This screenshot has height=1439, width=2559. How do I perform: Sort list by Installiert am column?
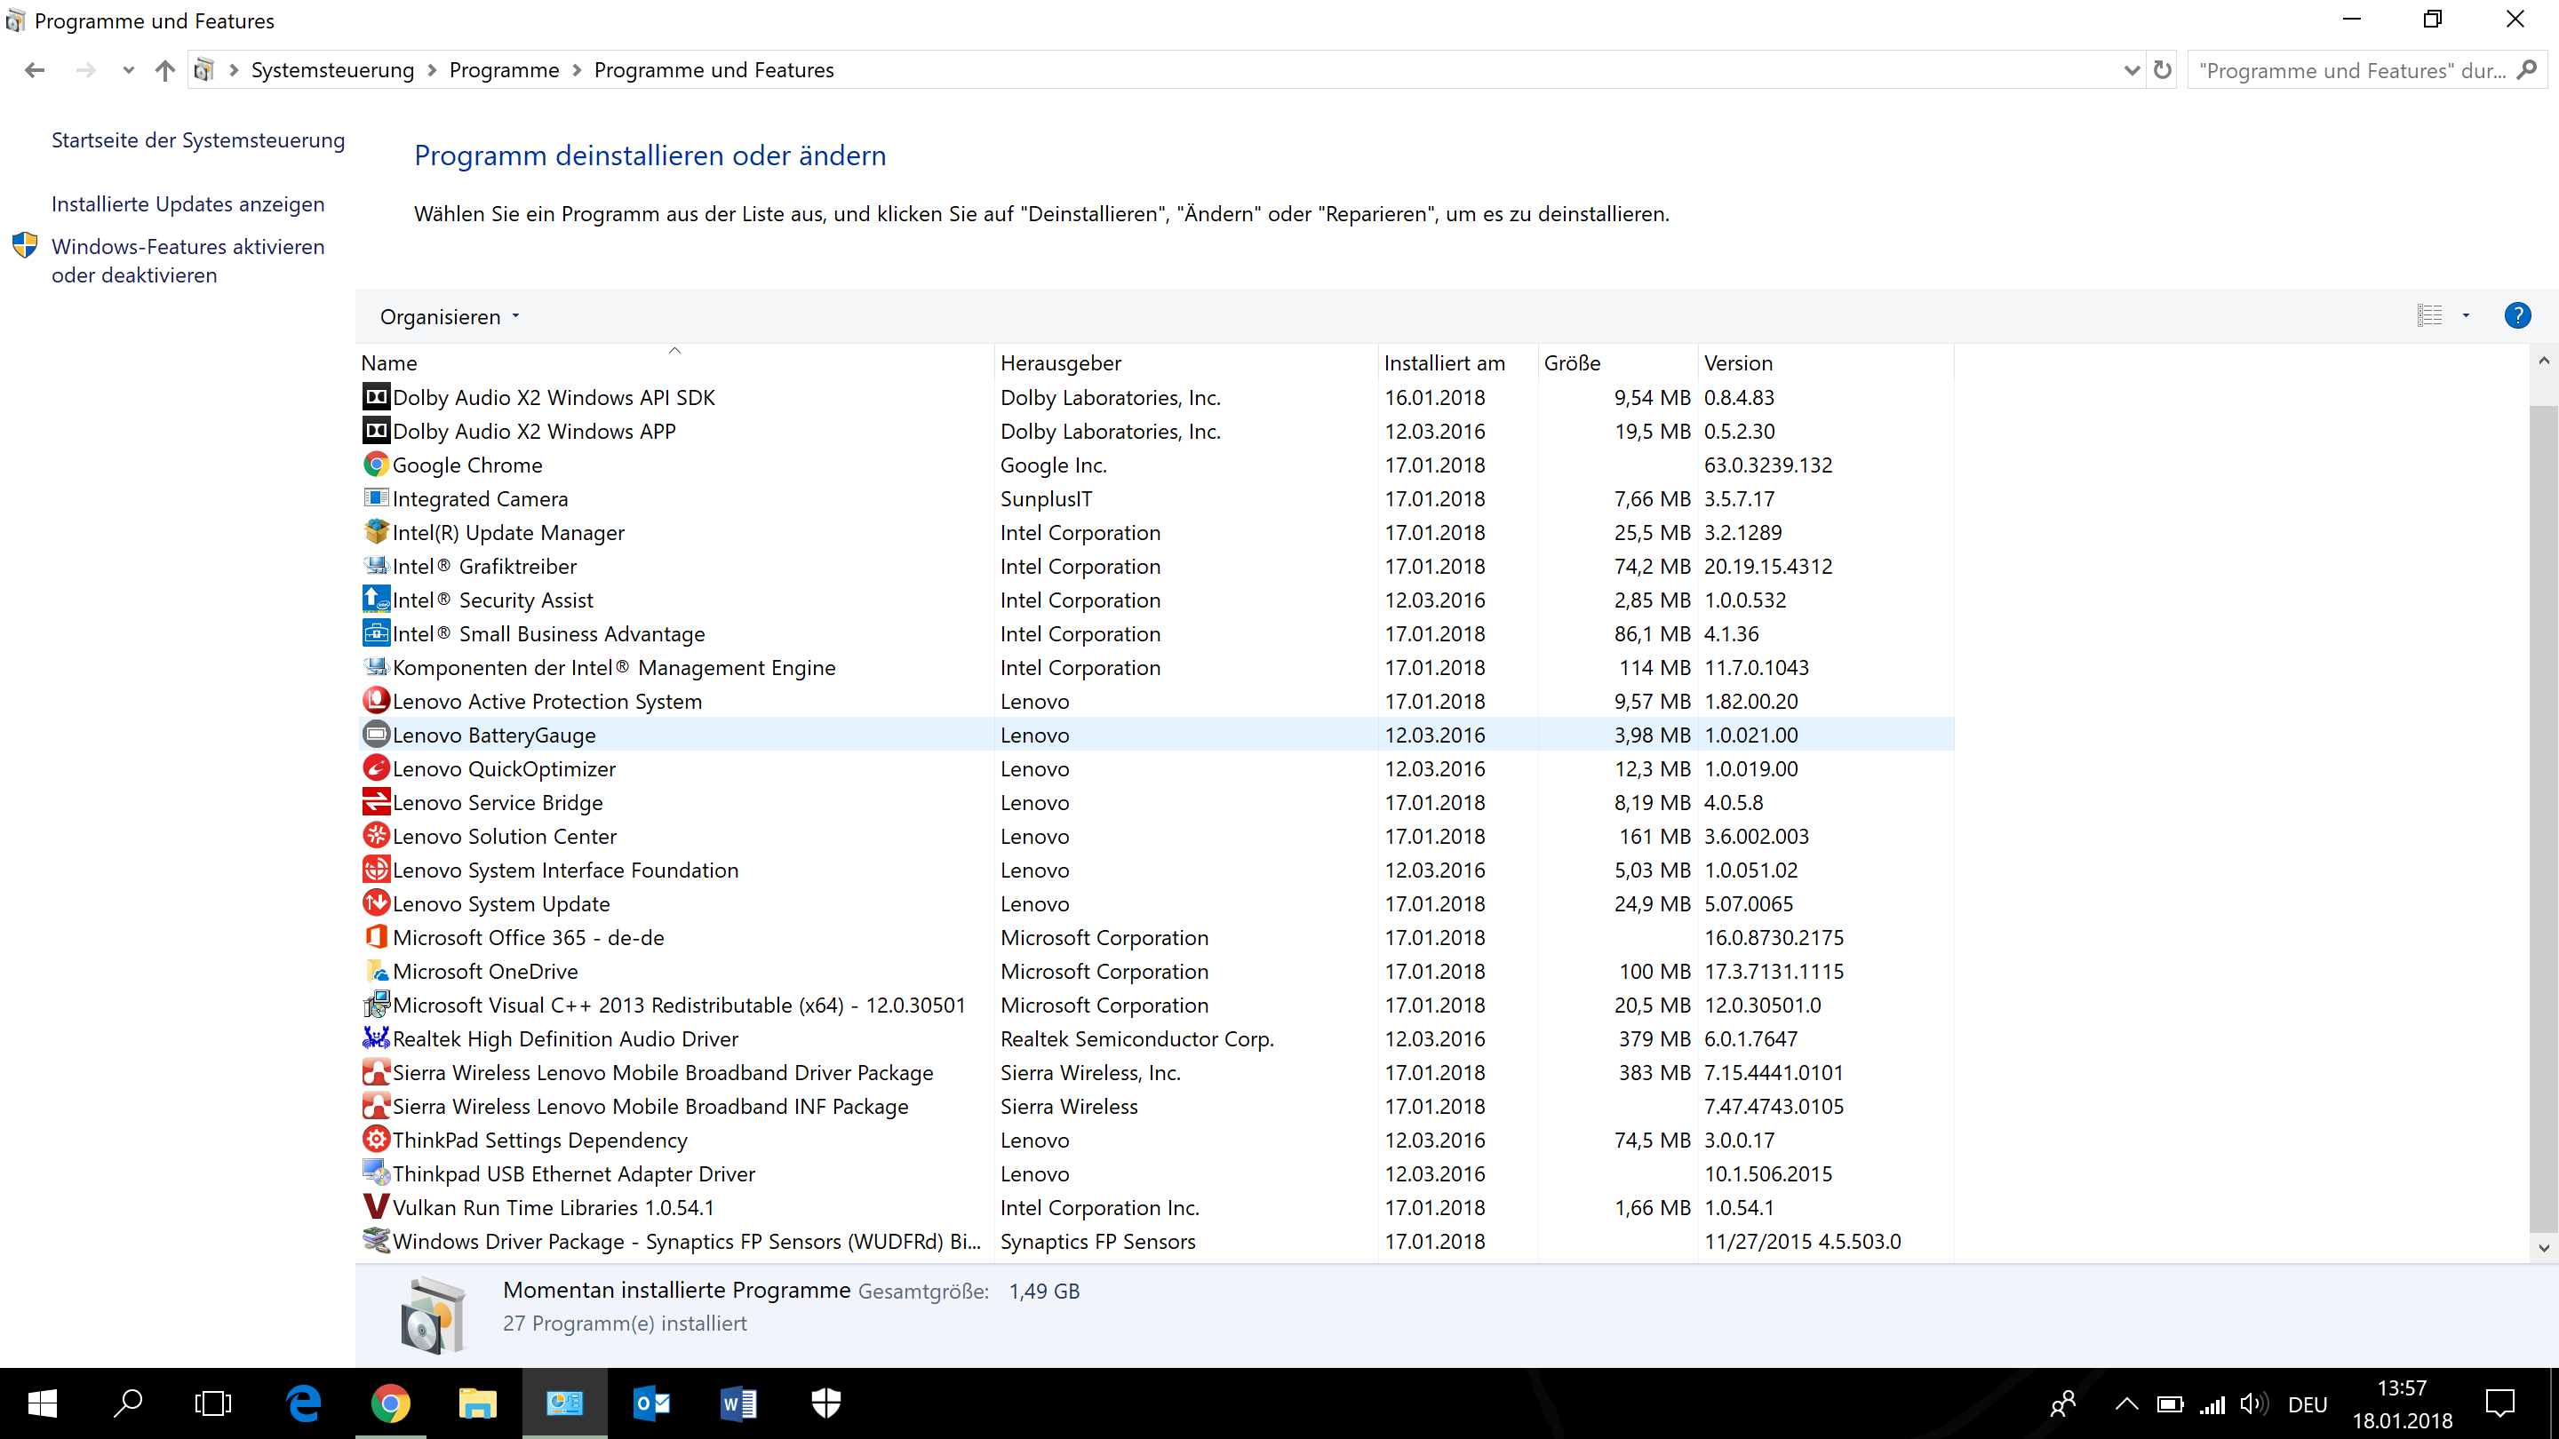(x=1458, y=362)
